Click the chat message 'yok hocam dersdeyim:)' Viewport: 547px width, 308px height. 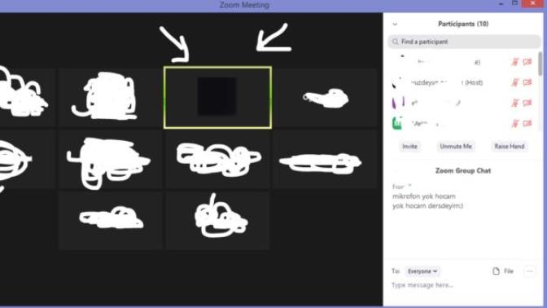[x=427, y=206]
